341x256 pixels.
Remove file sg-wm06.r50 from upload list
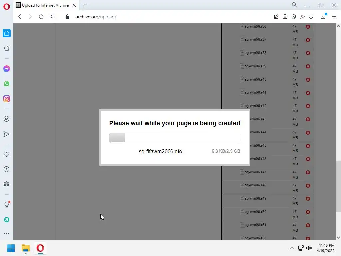pyautogui.click(x=308, y=212)
